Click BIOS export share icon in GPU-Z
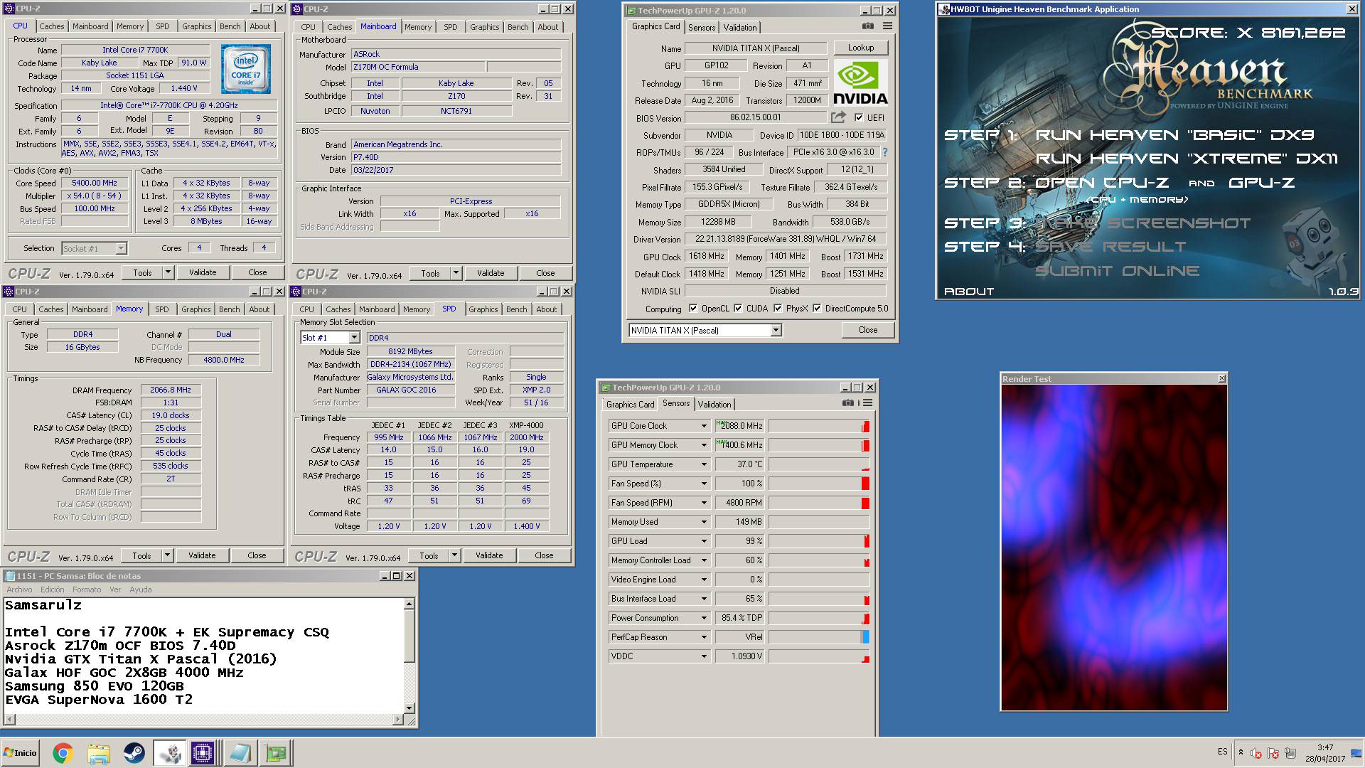 [838, 117]
